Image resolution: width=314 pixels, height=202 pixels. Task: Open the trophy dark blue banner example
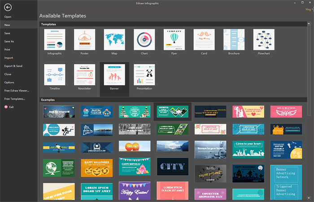(x=97, y=148)
